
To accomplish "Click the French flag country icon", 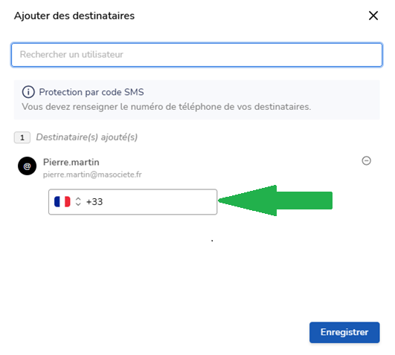I will pyautogui.click(x=62, y=202).
